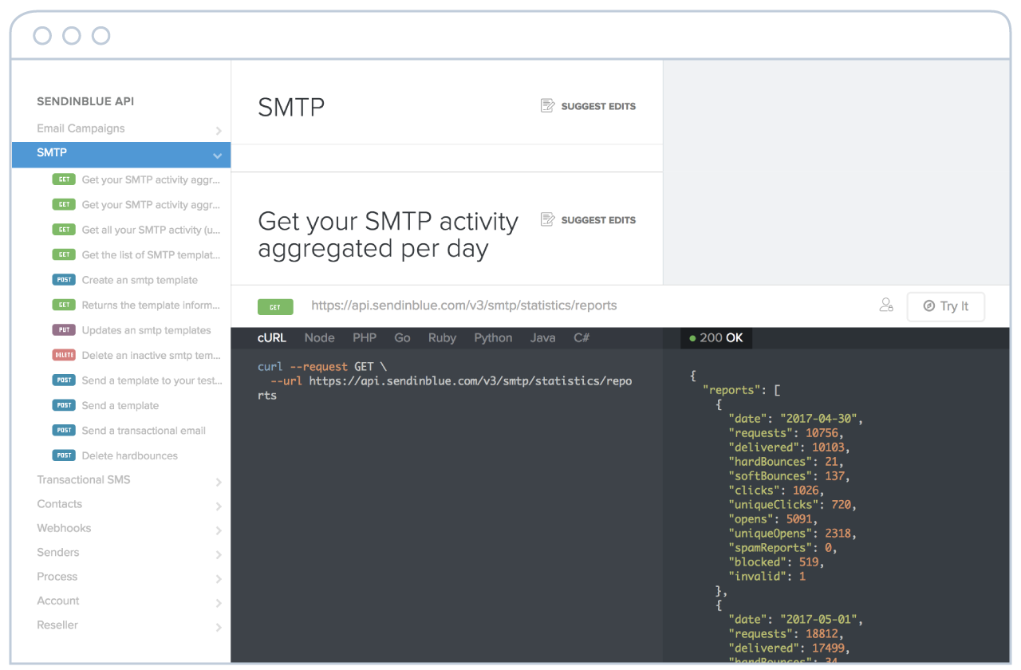Expand the Reseller section chevron
Image resolution: width=1021 pixels, height=670 pixels.
pyautogui.click(x=218, y=627)
